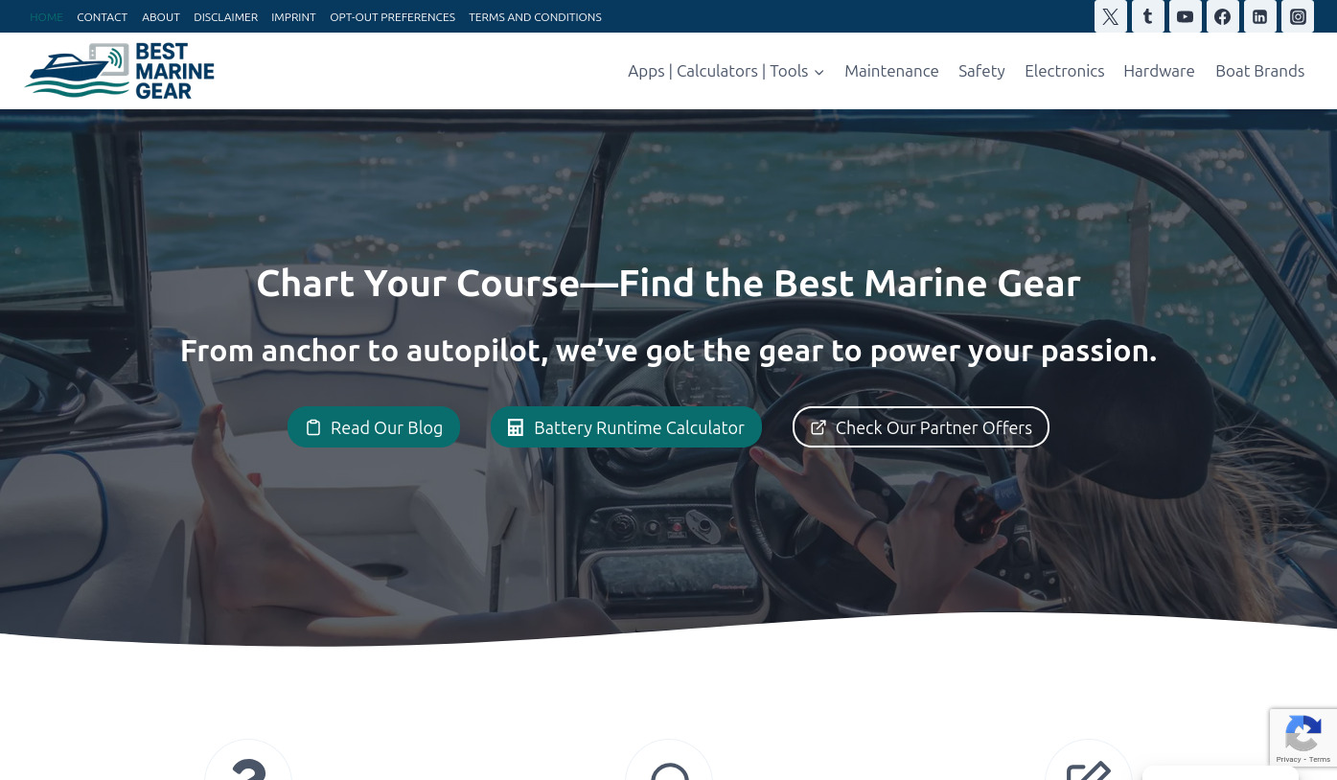Screen dimensions: 1337x780
Task: Go to the Electronics category
Action: point(1064,71)
